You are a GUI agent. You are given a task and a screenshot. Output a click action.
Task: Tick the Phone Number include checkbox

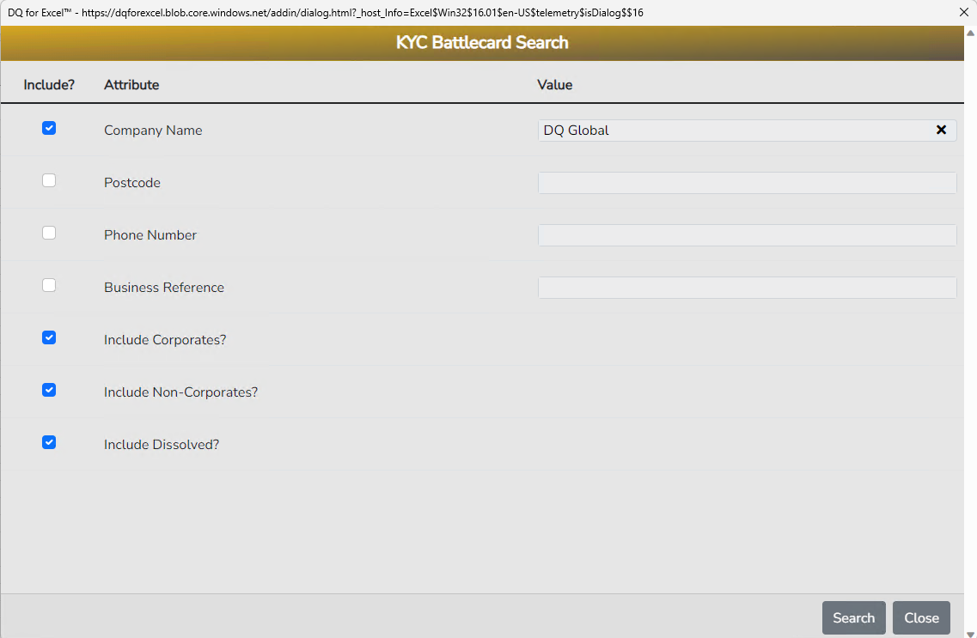pos(49,232)
